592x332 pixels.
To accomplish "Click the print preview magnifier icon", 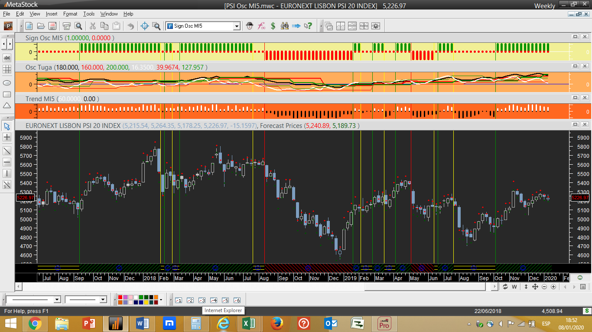I will coord(78,26).
